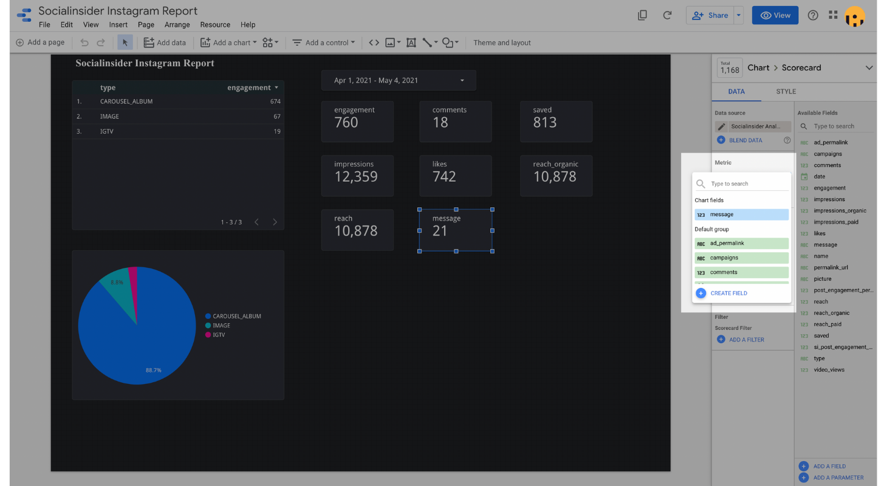Click the pencil edit data source icon

(721, 126)
